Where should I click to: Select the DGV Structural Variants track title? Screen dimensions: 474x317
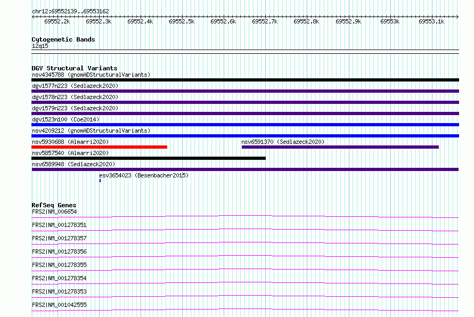pos(75,68)
